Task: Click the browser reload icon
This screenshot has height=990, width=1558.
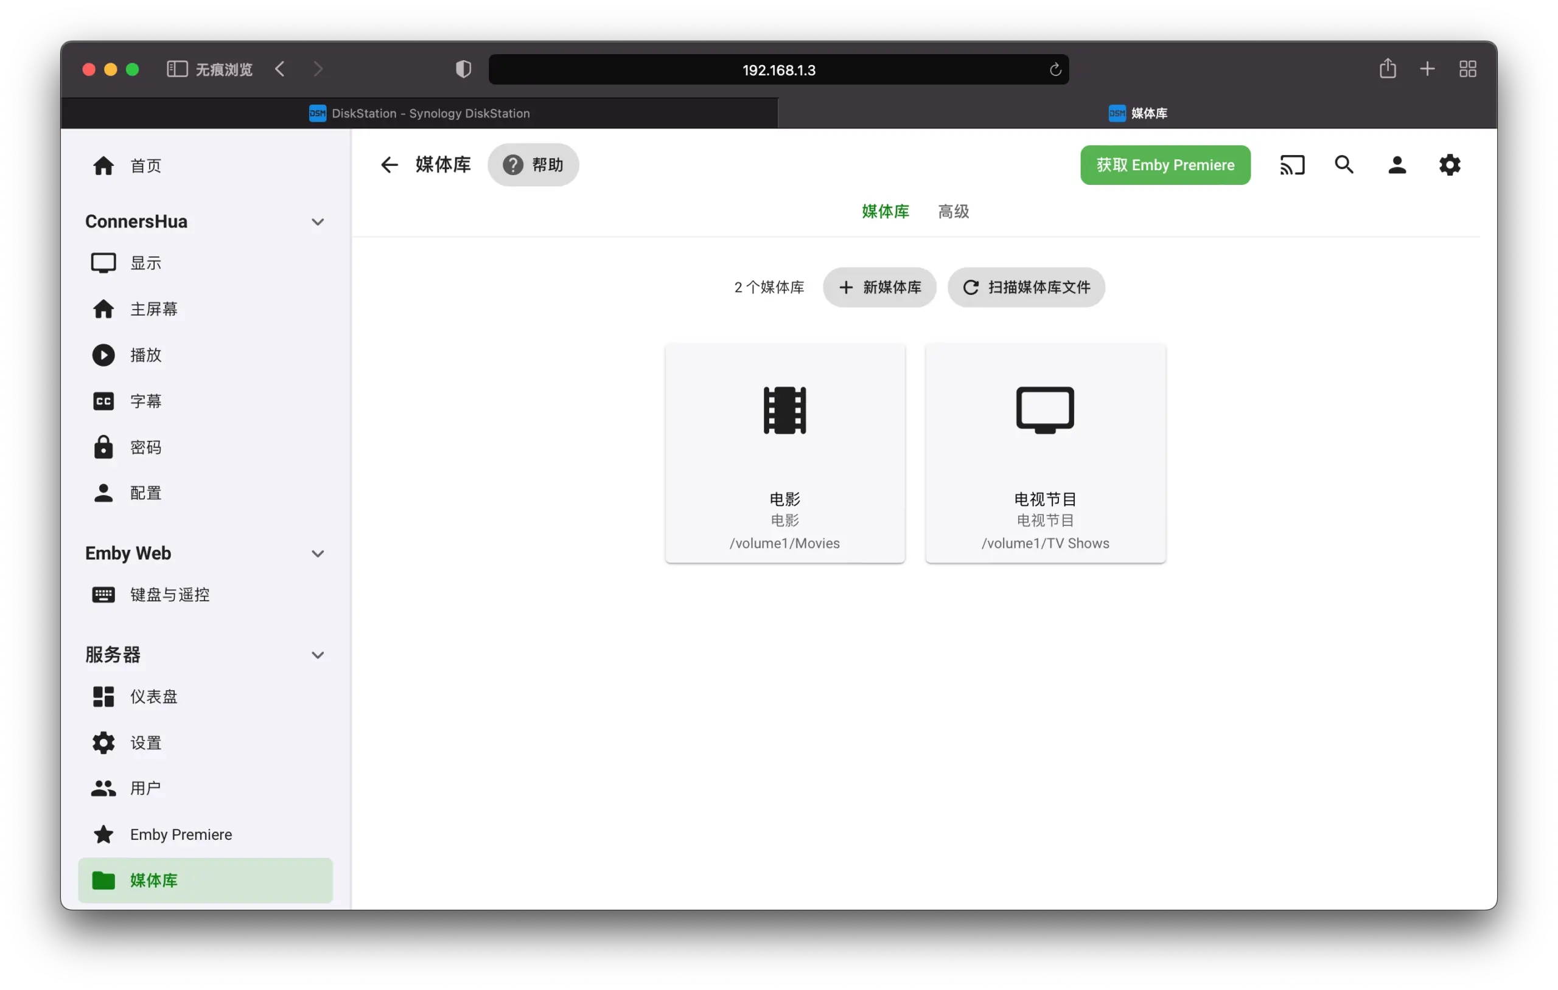Action: pyautogui.click(x=1055, y=70)
